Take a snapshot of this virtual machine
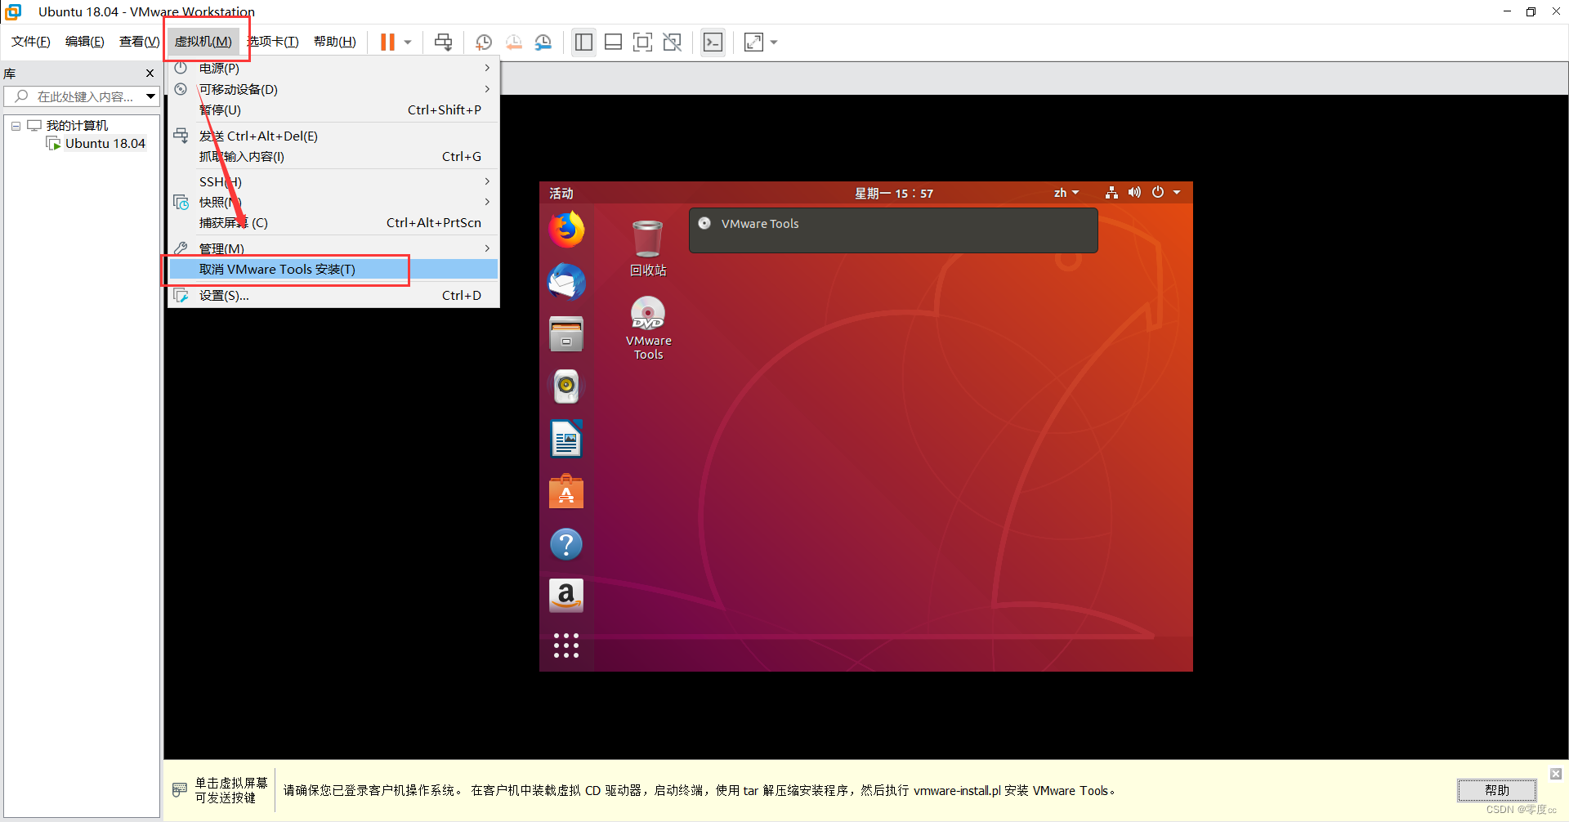Image resolution: width=1569 pixels, height=822 pixels. point(483,42)
